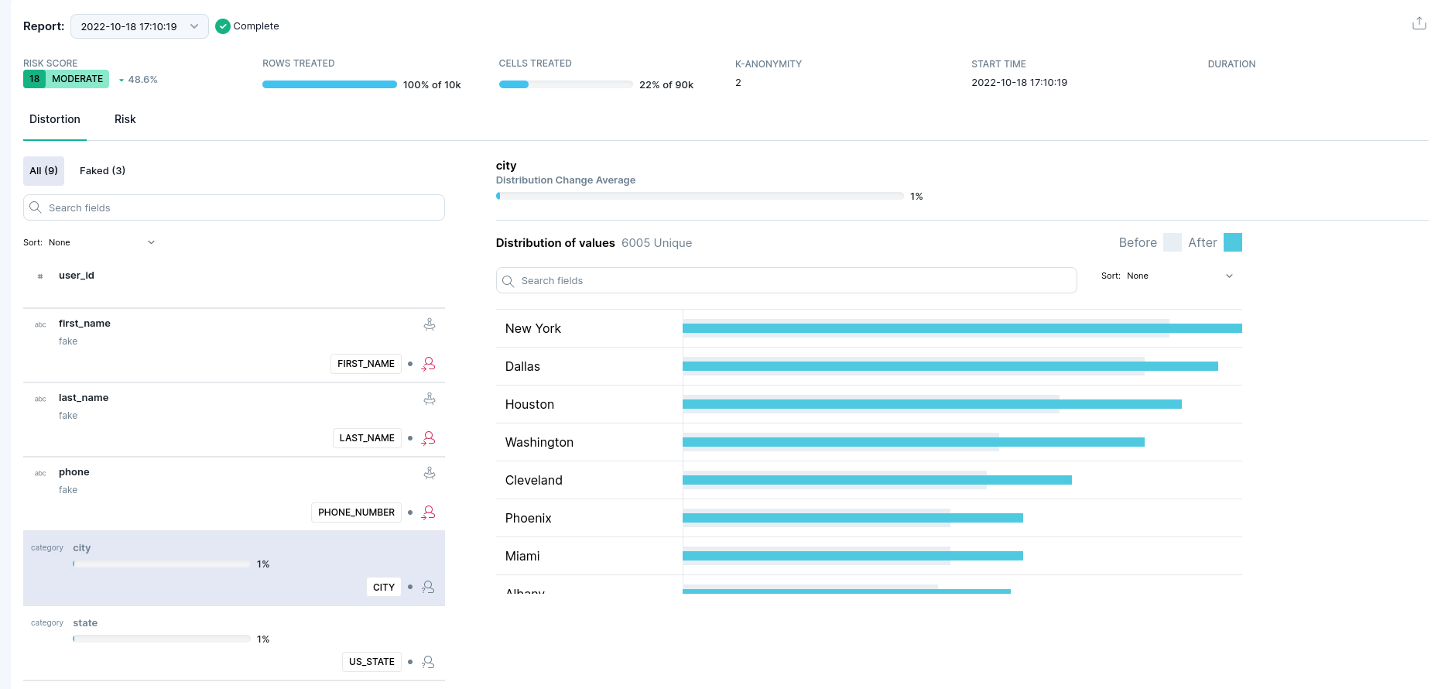This screenshot has width=1438, height=689.
Task: Click the CITY tag
Action: [x=384, y=587]
